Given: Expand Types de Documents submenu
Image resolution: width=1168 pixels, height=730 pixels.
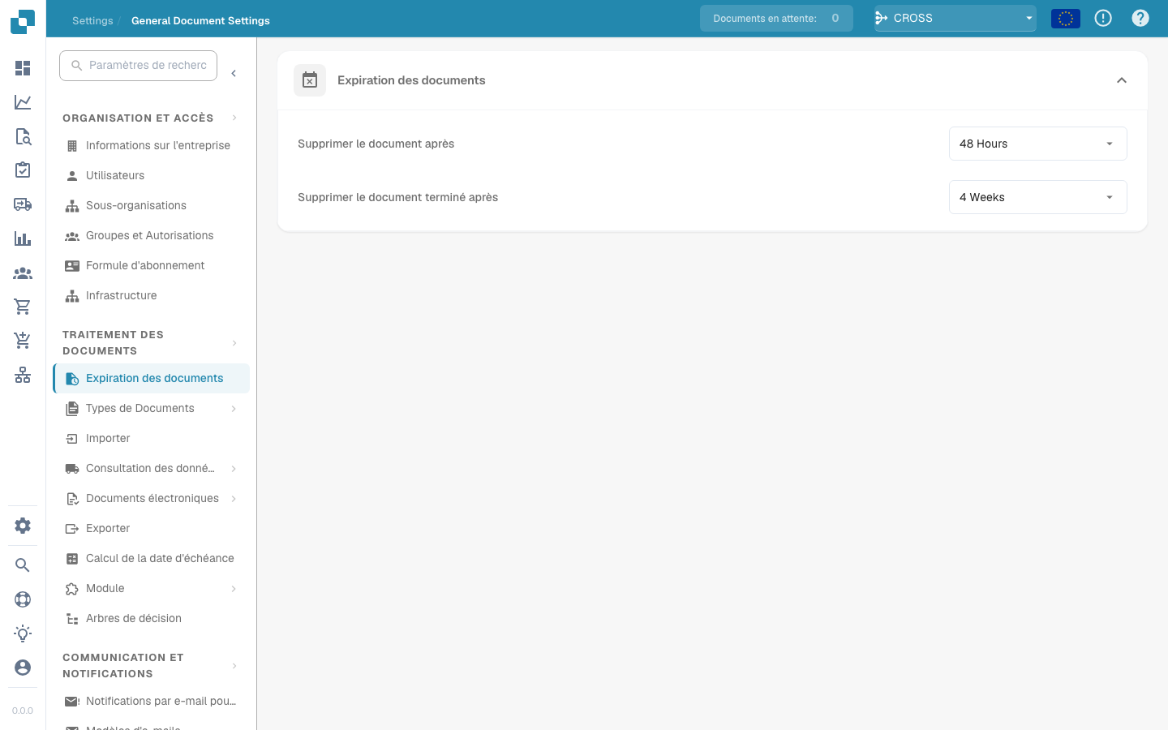Looking at the screenshot, I should [234, 409].
